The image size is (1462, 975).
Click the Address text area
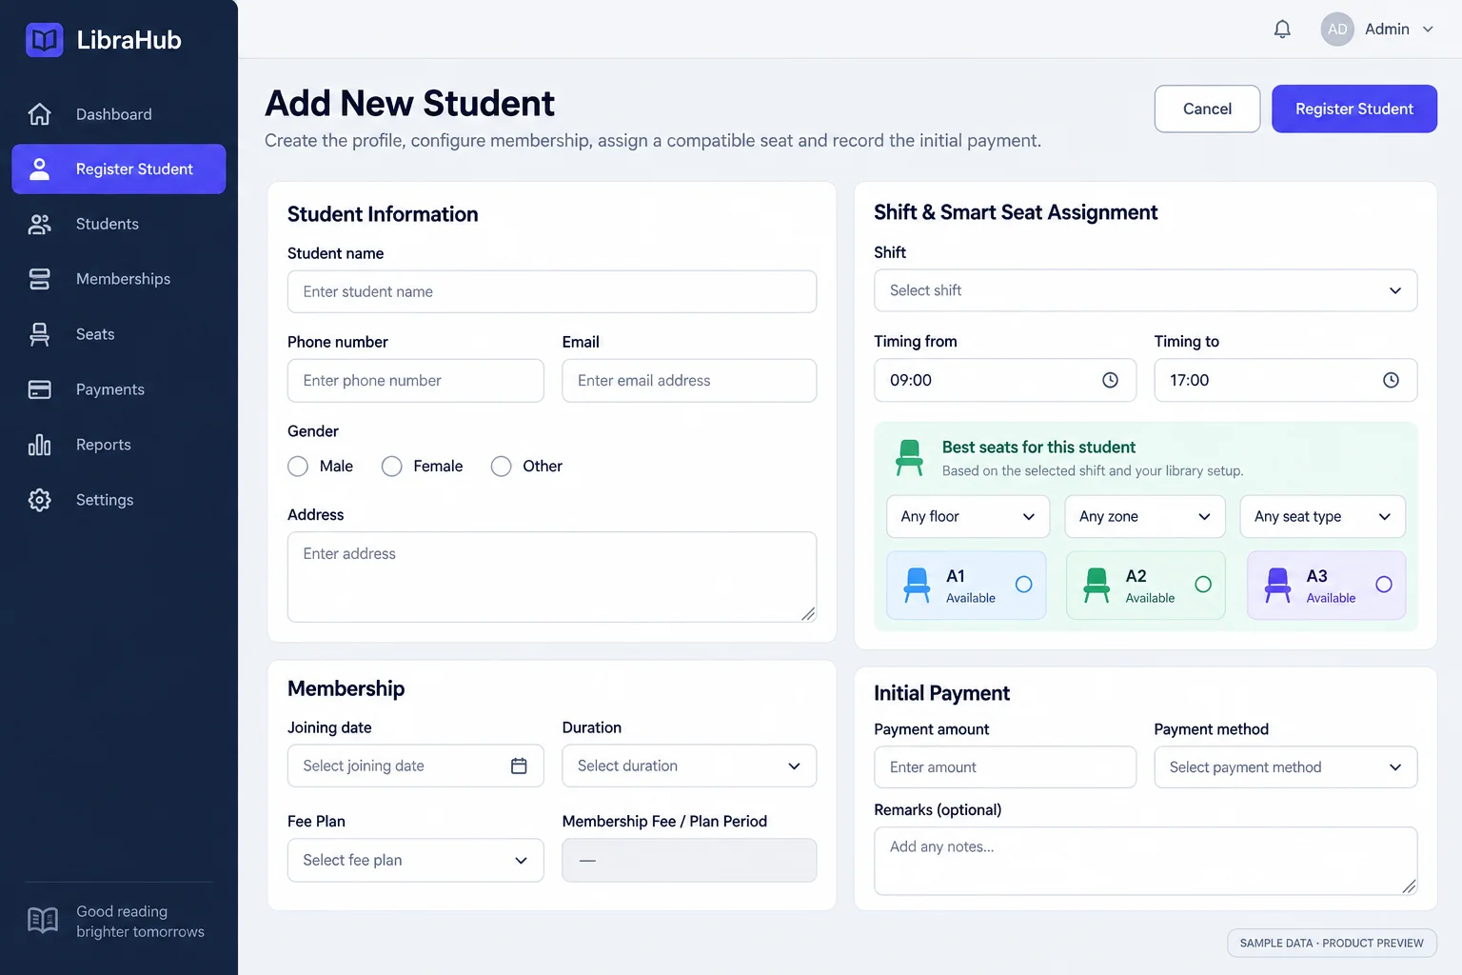(552, 577)
